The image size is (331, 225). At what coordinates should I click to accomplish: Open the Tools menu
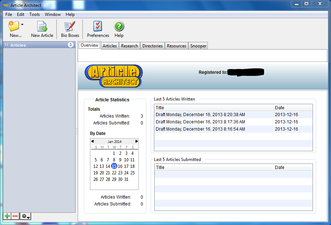click(x=34, y=14)
